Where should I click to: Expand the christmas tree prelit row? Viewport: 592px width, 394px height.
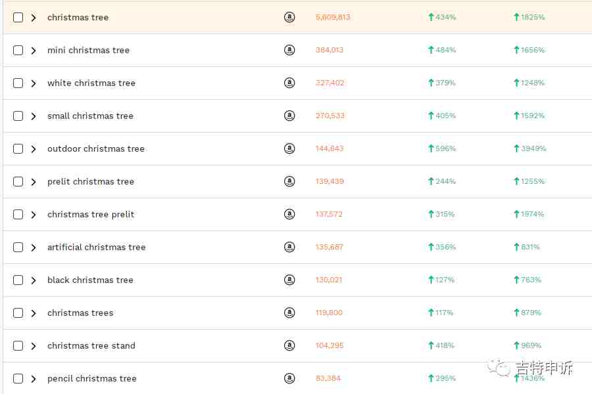point(34,215)
